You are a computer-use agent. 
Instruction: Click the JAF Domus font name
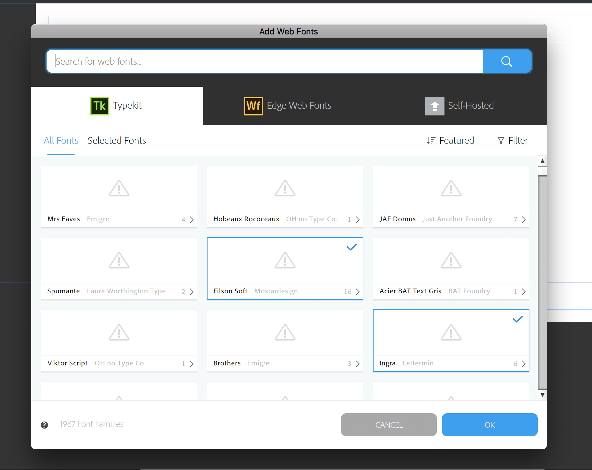coord(398,219)
